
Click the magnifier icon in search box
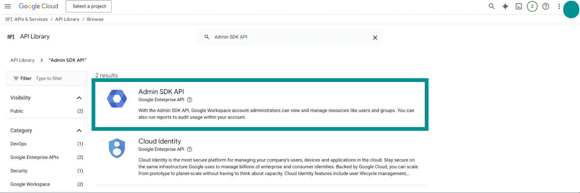click(x=207, y=37)
